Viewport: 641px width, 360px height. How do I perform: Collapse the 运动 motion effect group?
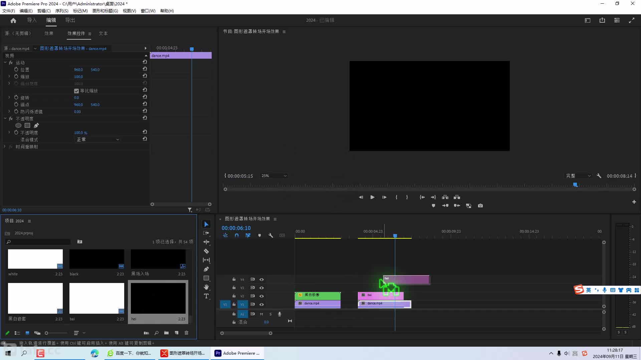5,63
